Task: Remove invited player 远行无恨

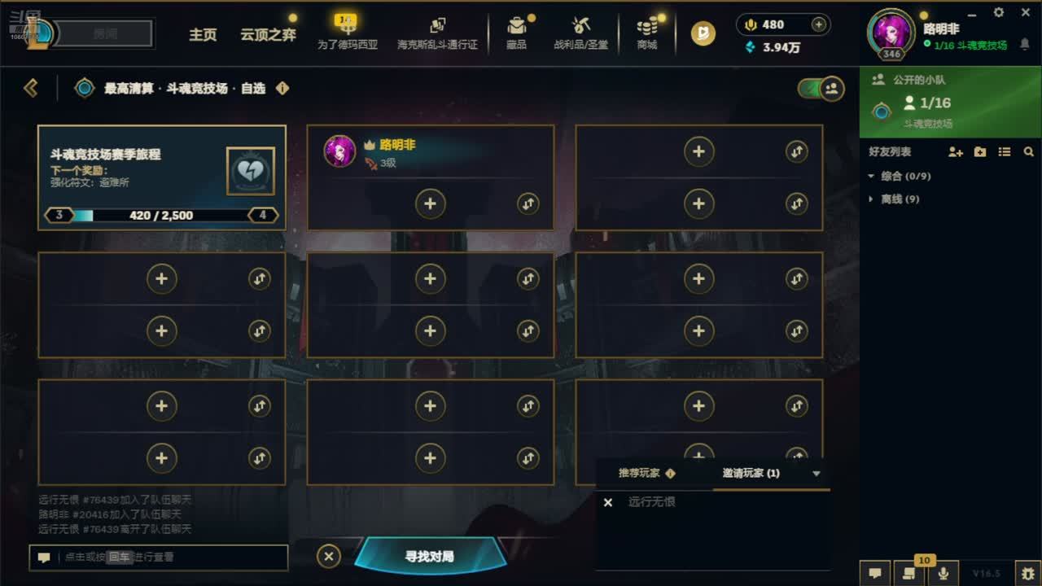Action: 607,502
